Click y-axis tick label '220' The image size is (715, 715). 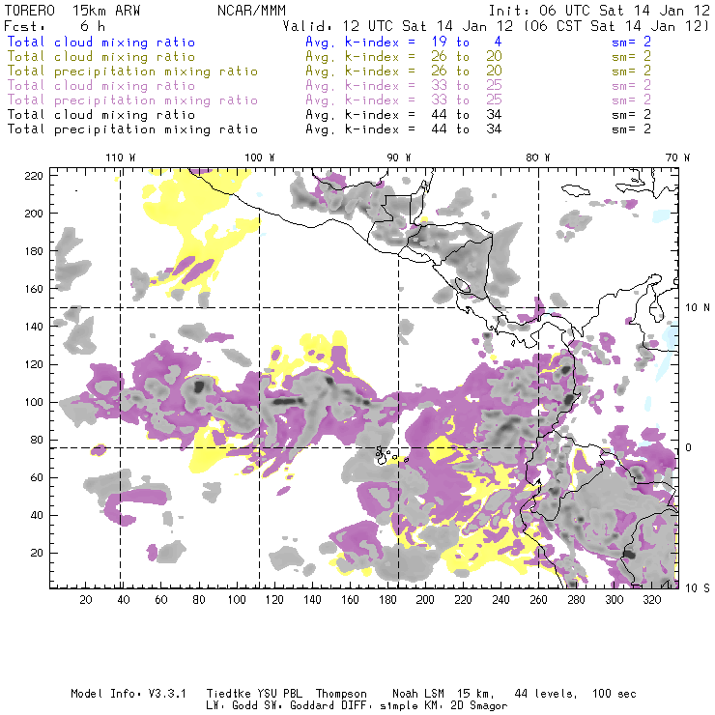[34, 176]
